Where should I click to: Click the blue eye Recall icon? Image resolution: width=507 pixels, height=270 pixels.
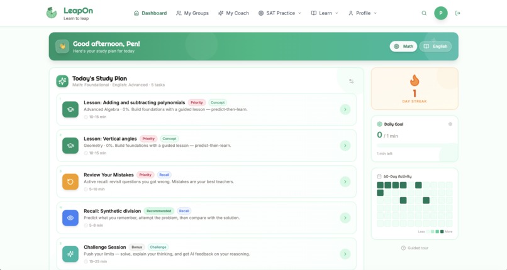click(x=70, y=218)
